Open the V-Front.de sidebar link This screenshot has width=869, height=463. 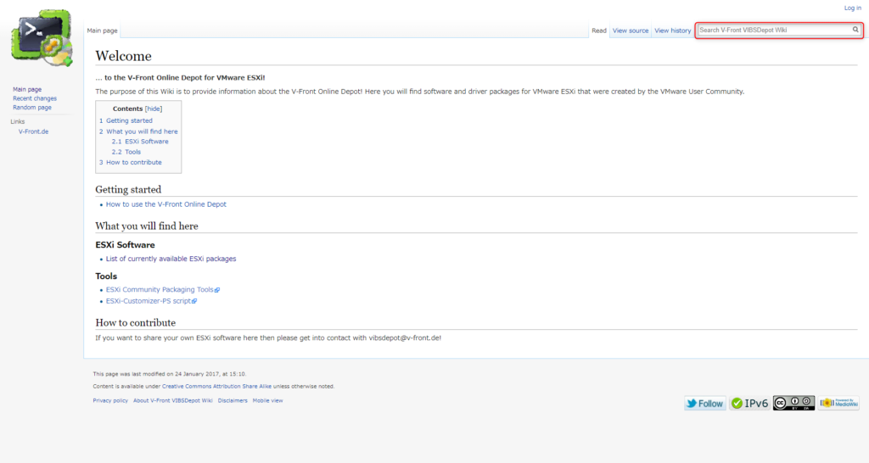(x=33, y=131)
